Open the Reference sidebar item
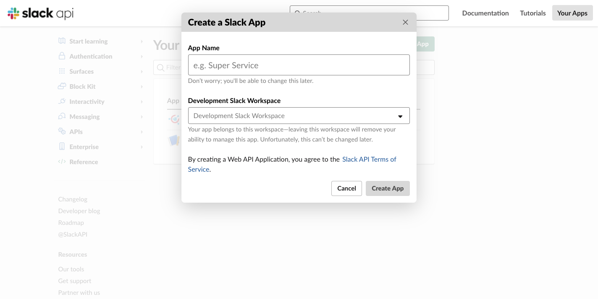 pyautogui.click(x=84, y=162)
